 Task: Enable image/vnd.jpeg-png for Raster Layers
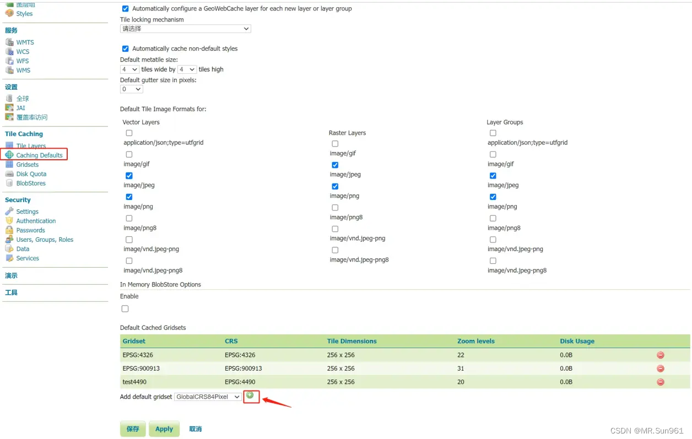335,229
